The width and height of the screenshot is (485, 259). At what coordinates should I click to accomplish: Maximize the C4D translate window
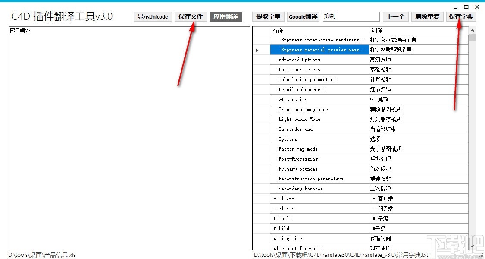point(466,7)
